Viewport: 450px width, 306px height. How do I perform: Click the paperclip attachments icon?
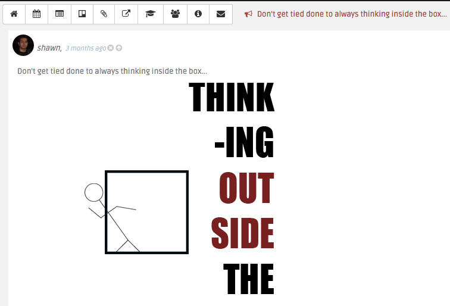(x=104, y=14)
